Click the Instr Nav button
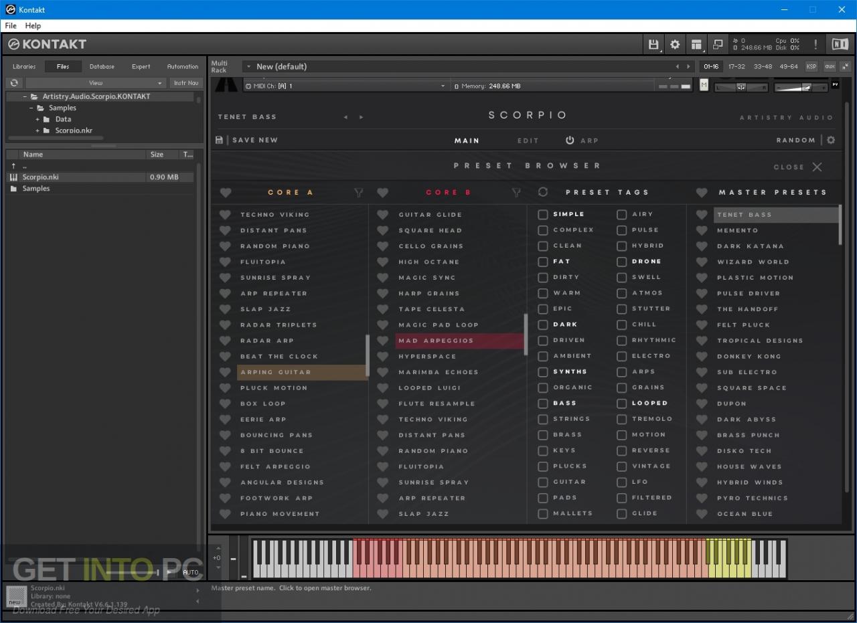The height and width of the screenshot is (623, 857). click(x=186, y=83)
